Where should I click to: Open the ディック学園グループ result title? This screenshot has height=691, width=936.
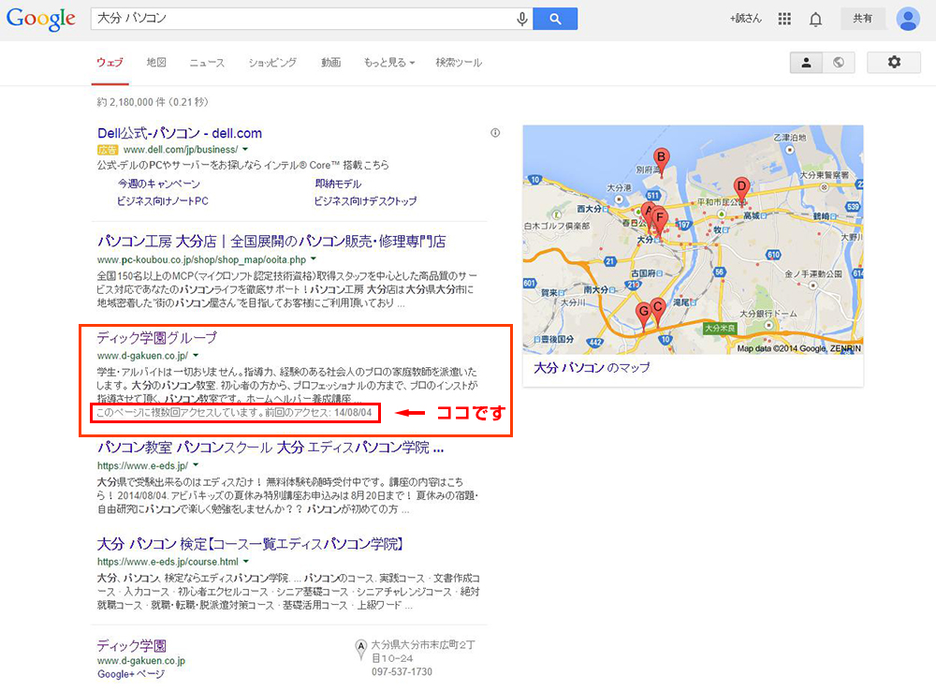point(157,337)
